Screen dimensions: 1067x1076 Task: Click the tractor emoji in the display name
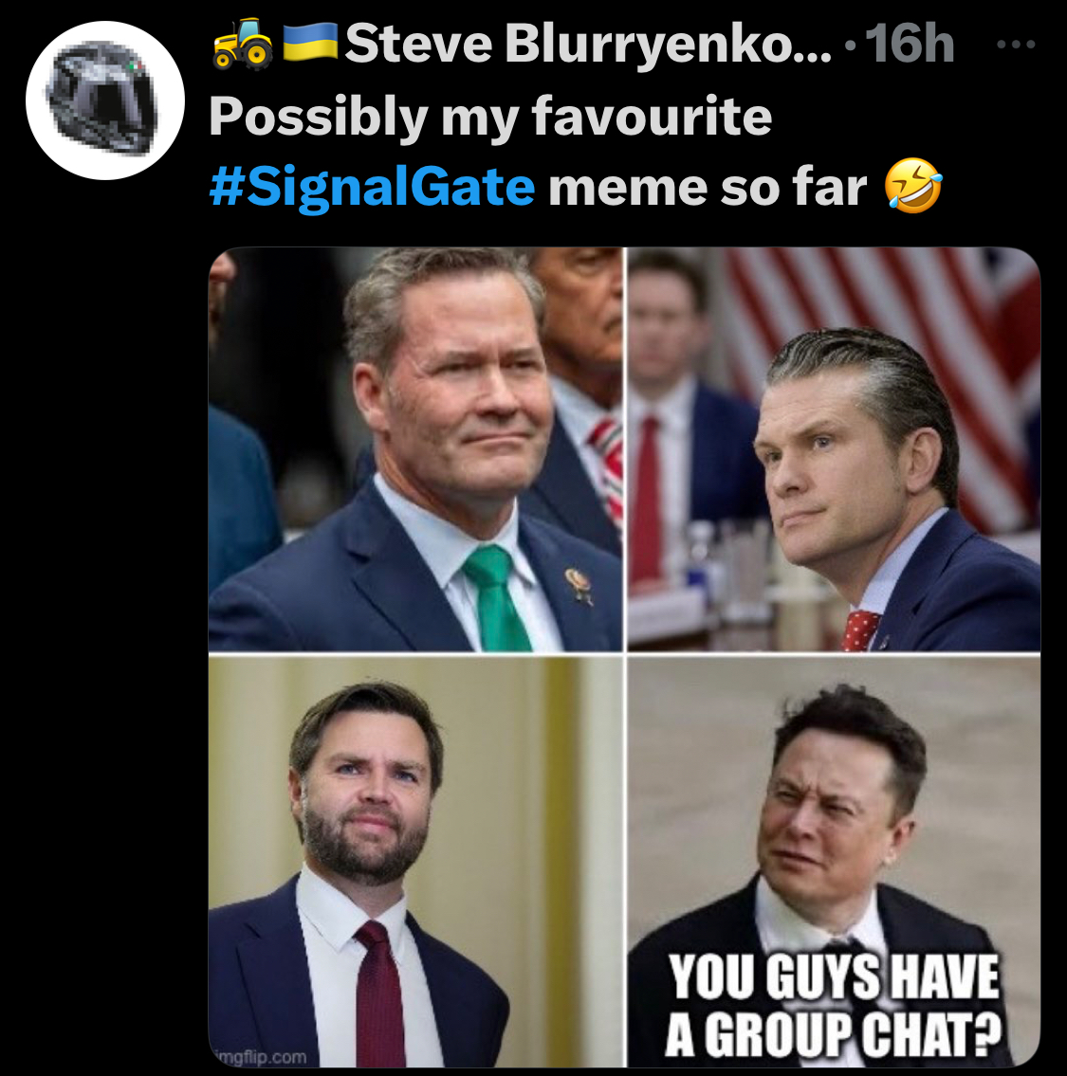[243, 44]
